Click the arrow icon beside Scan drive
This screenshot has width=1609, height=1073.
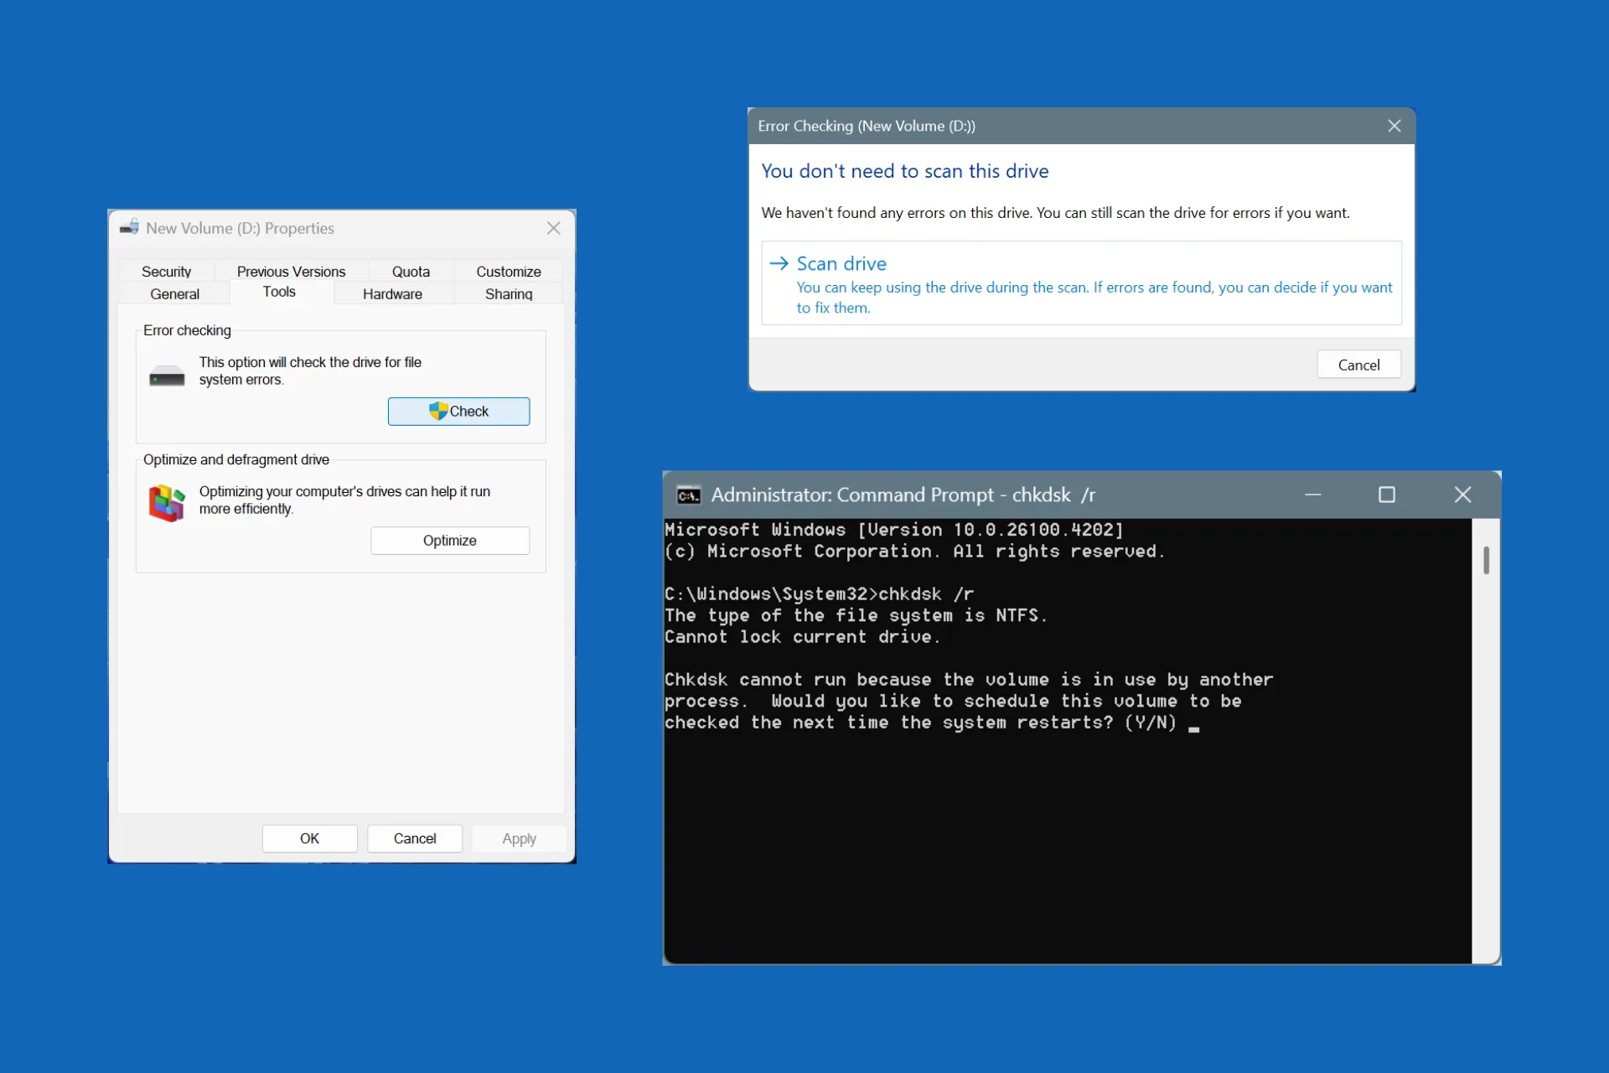point(778,262)
